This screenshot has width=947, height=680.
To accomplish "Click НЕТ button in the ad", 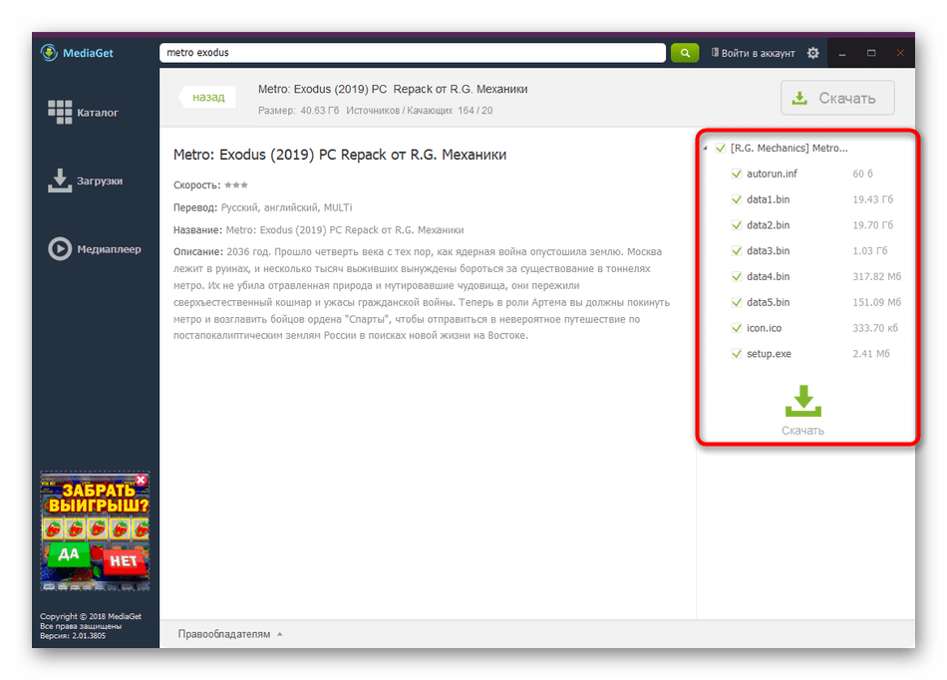I will pos(124,561).
